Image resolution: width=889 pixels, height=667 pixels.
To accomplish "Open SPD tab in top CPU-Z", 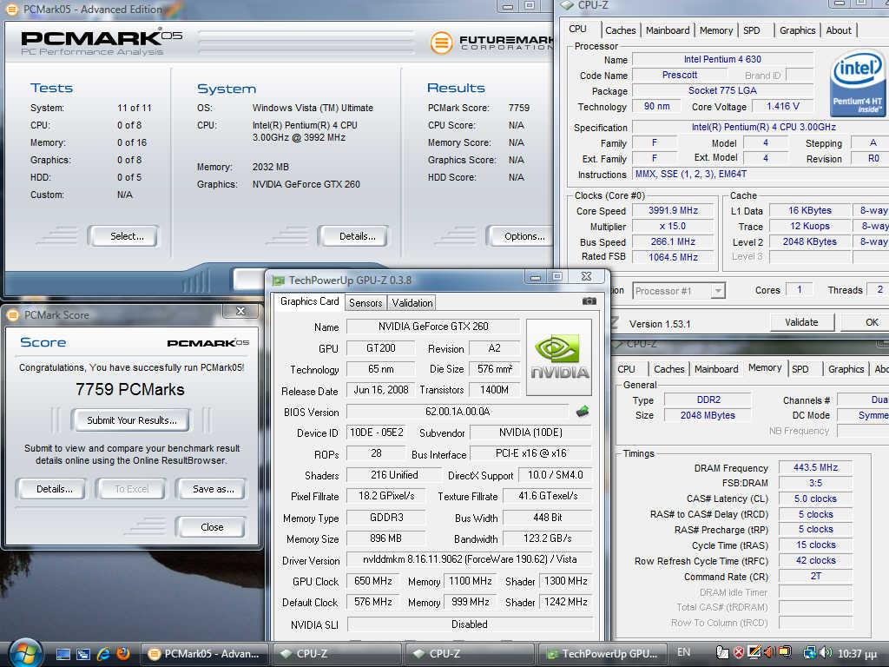I will click(752, 30).
